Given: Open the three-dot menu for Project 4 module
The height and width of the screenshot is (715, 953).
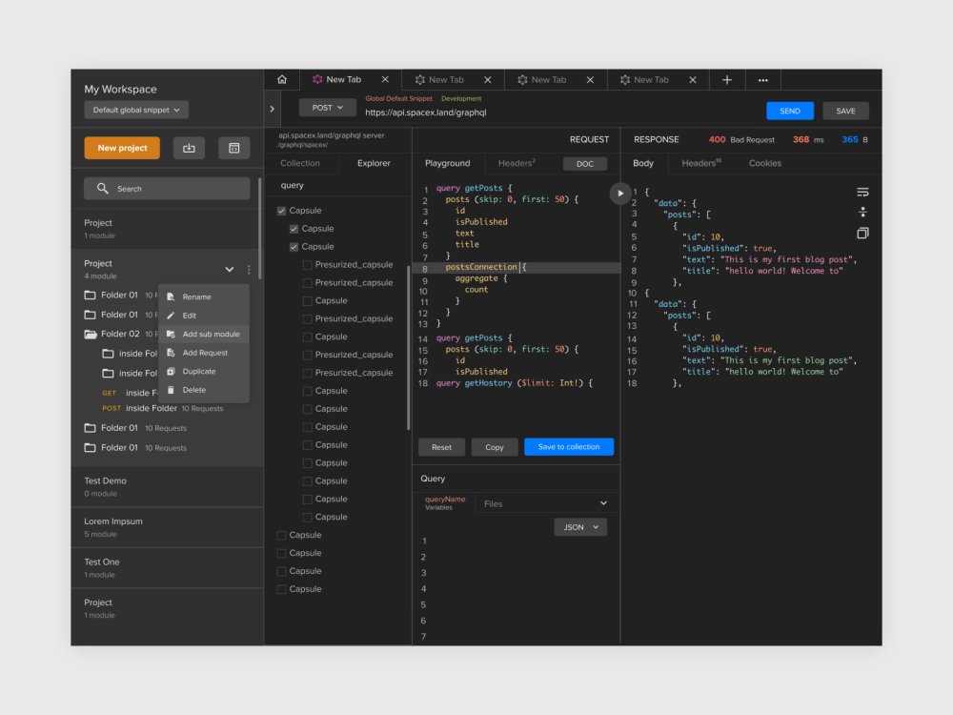Looking at the screenshot, I should [x=249, y=270].
